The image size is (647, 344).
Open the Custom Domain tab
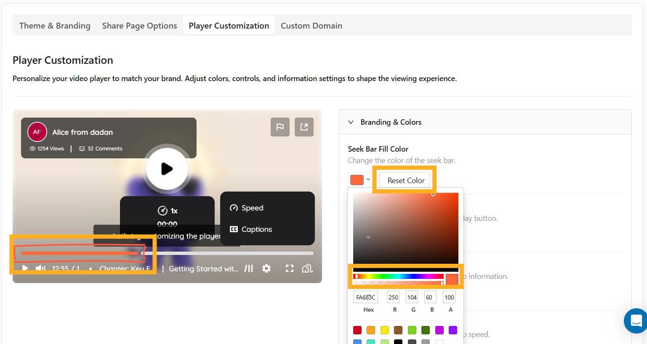pos(312,25)
